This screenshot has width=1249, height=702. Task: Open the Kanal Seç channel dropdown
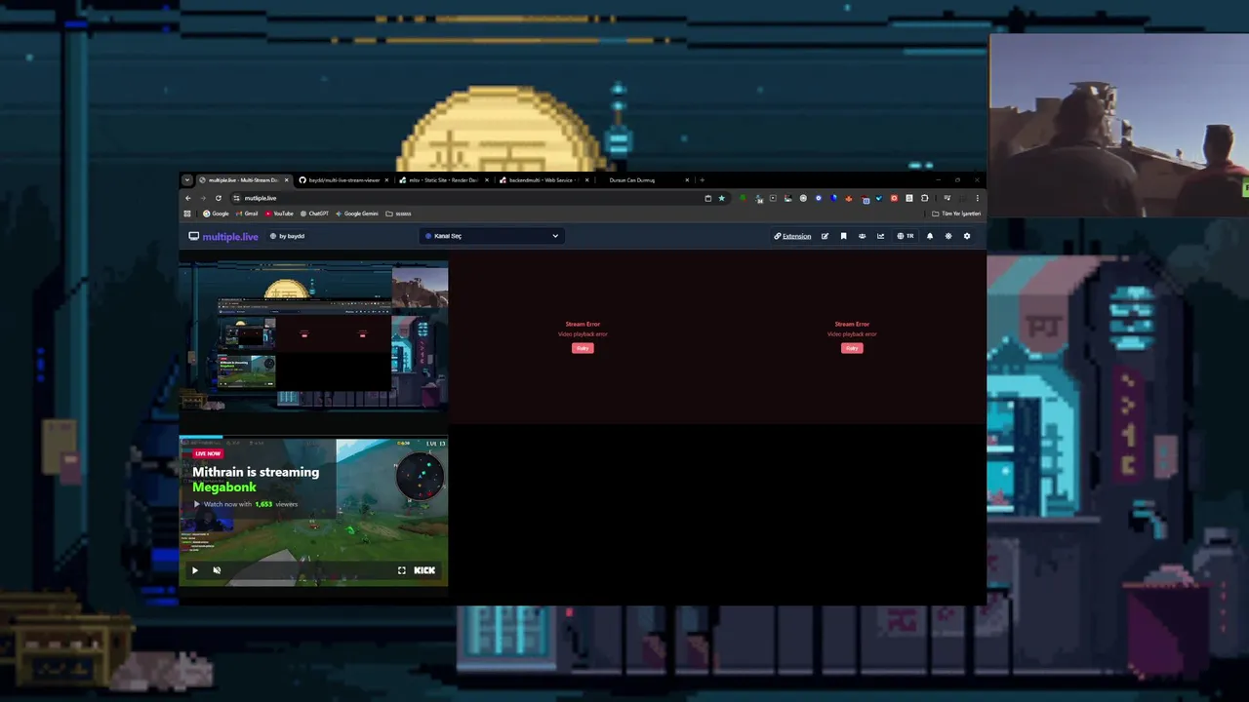point(492,236)
